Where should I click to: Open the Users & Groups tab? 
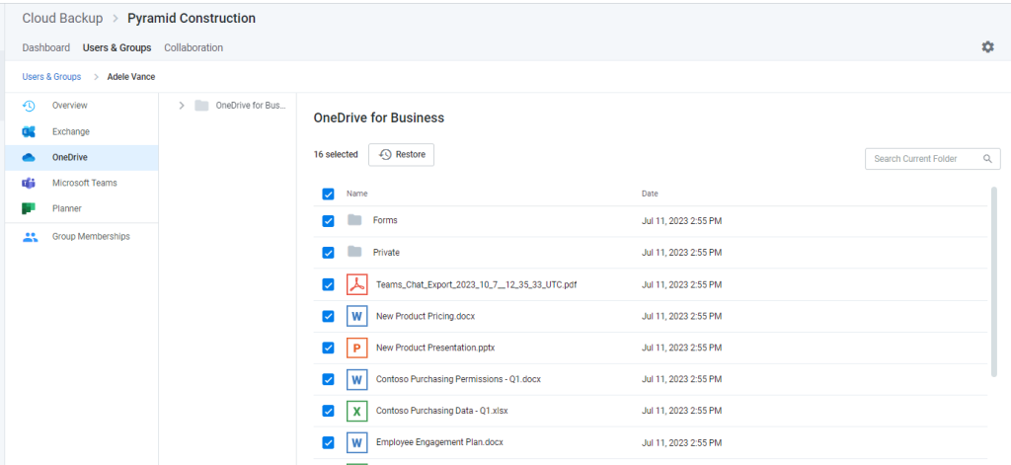click(x=117, y=47)
